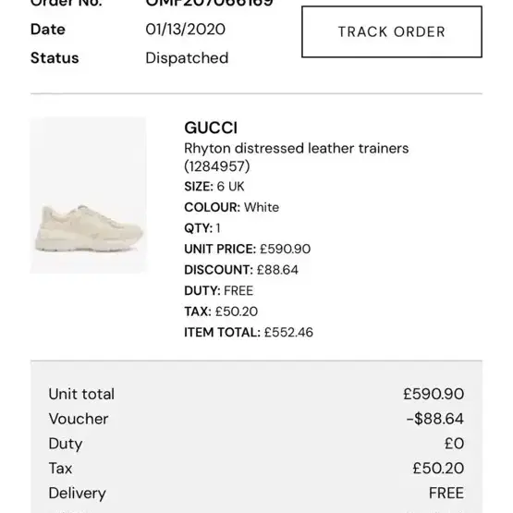Click the QTY 1 line

click(202, 228)
